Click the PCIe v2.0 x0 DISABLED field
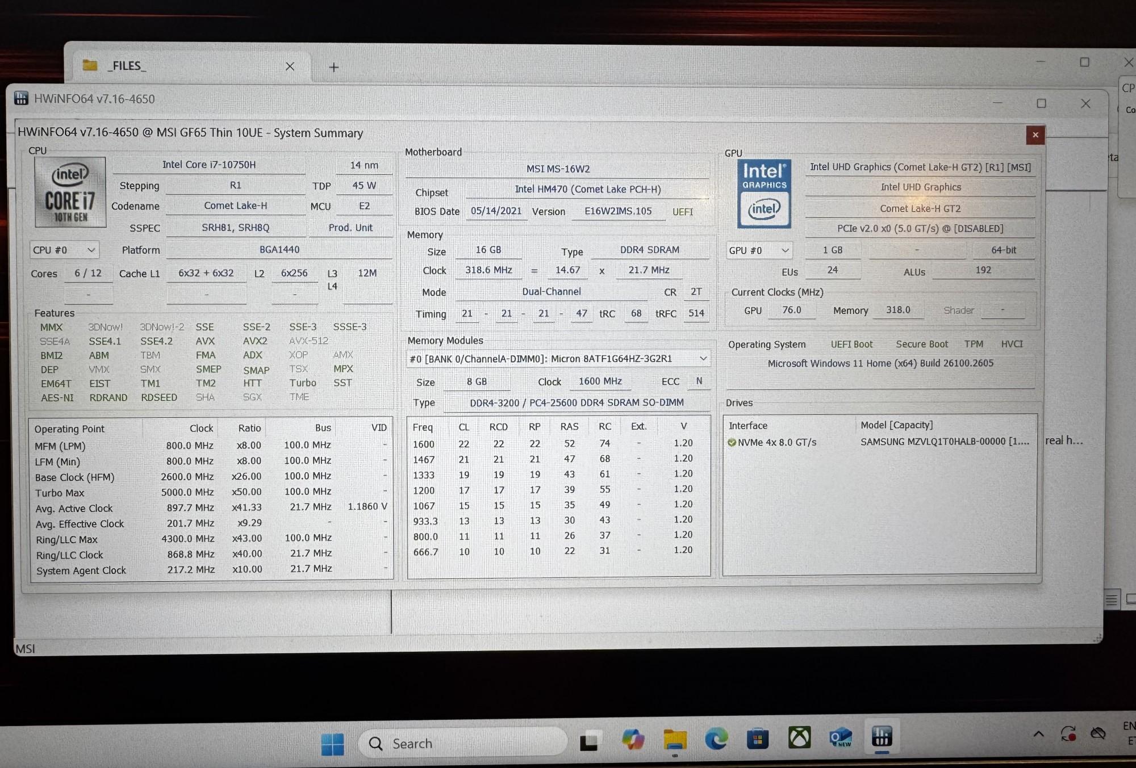Viewport: 1136px width, 768px height. (x=920, y=229)
